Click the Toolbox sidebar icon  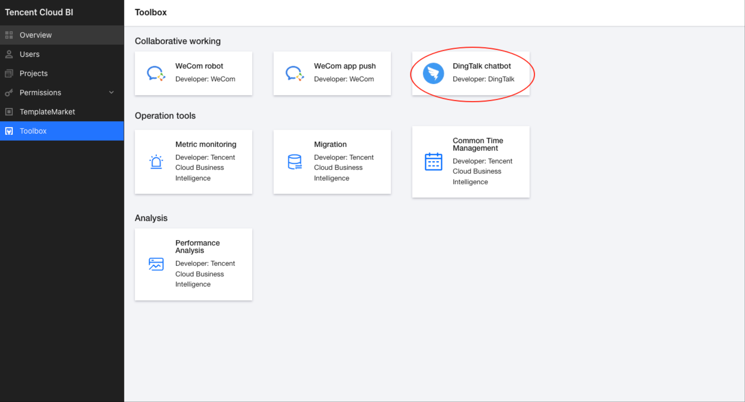tap(9, 131)
